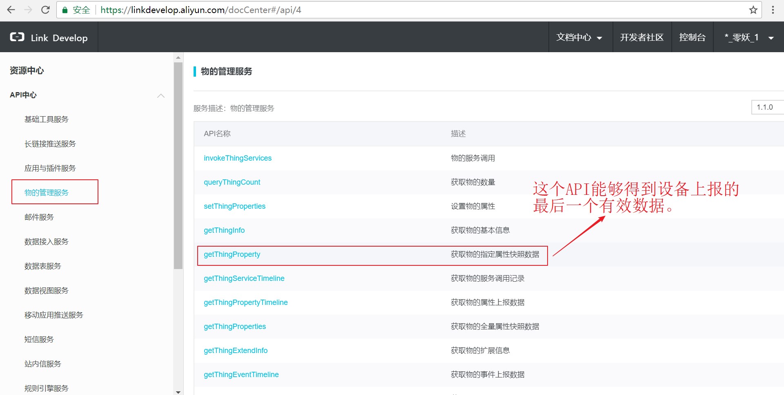Reload the page with the refresh icon
The image size is (784, 395).
[x=45, y=10]
